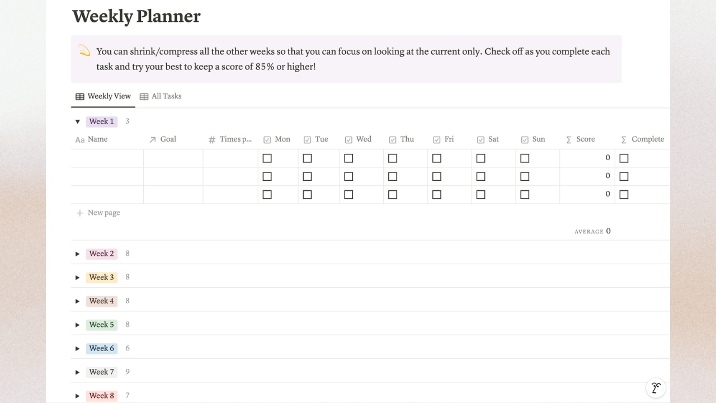Check the Mon checkbox in the first row
The width and height of the screenshot is (716, 403).
(267, 158)
